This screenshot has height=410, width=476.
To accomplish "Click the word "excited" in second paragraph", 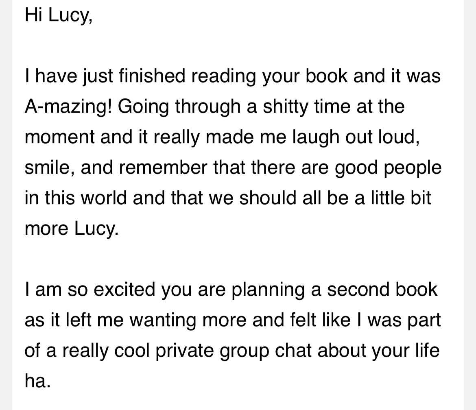I will 124,289.
